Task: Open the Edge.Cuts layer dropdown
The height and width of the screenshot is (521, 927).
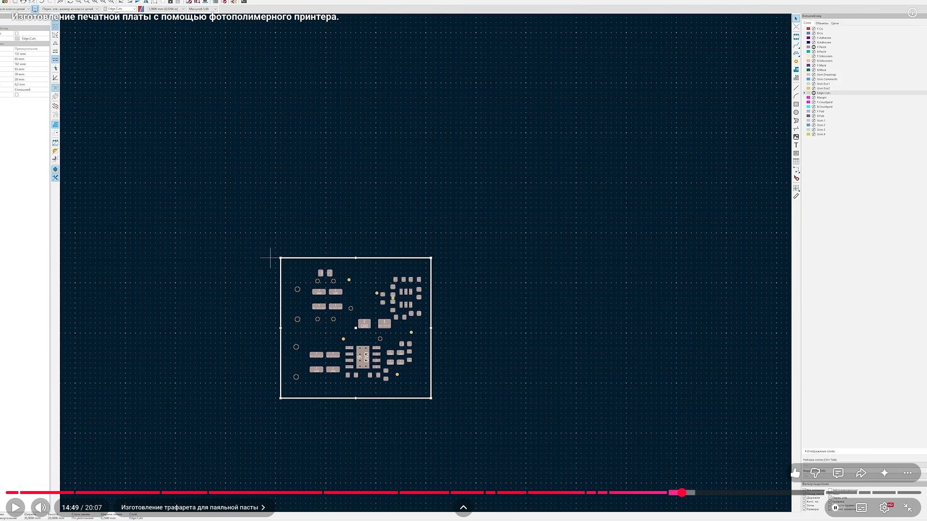Action: point(120,9)
